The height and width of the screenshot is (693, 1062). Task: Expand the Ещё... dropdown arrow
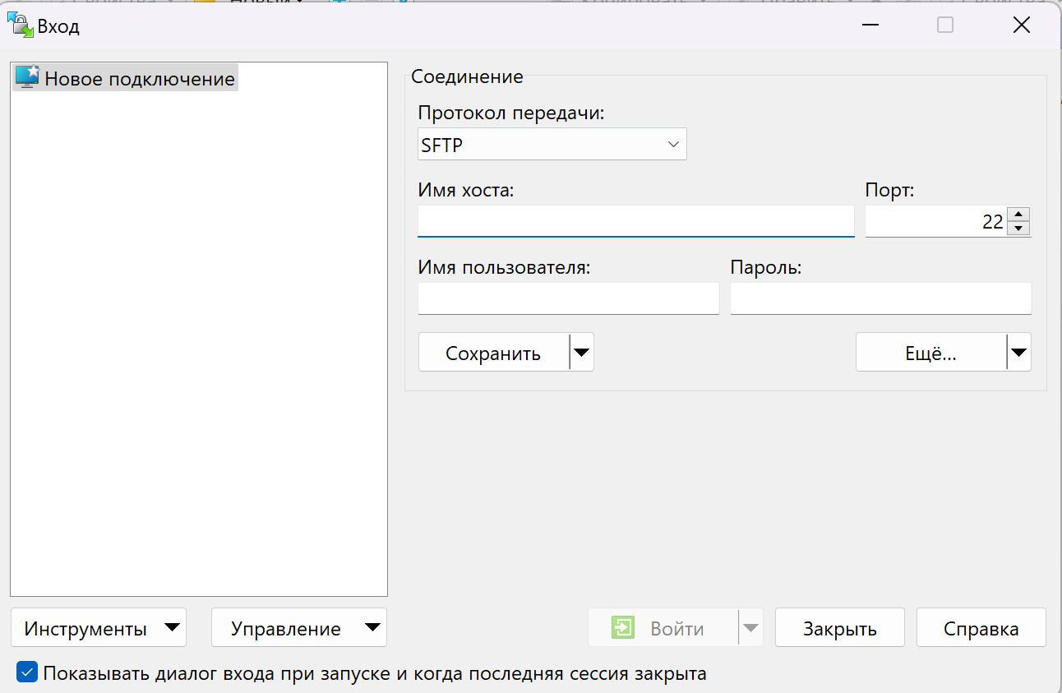(x=1019, y=352)
